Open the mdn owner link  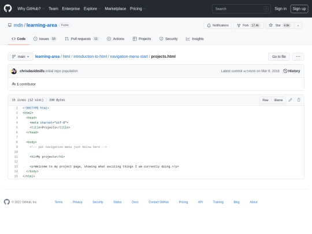click(x=18, y=25)
